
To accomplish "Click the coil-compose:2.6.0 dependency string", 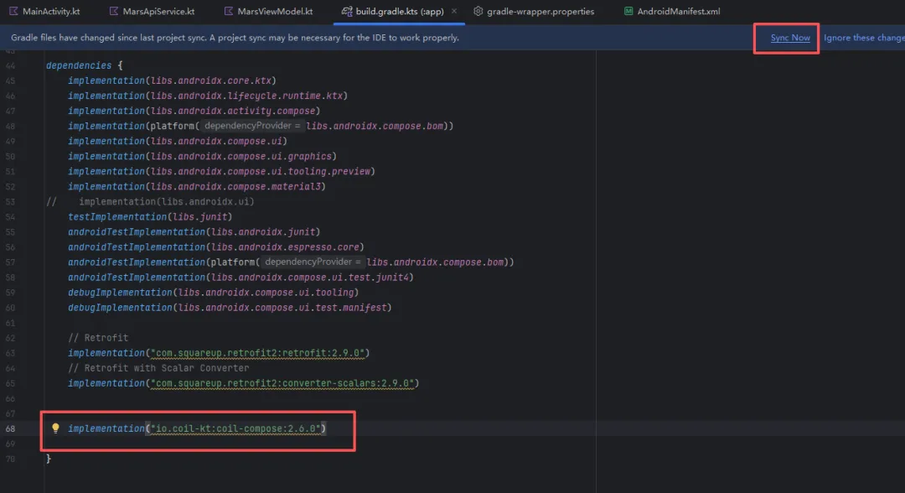I will click(x=235, y=428).
